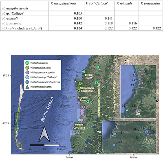The image size is (163, 160).
Task: Click the inset label number 15
Action: (x=134, y=106)
